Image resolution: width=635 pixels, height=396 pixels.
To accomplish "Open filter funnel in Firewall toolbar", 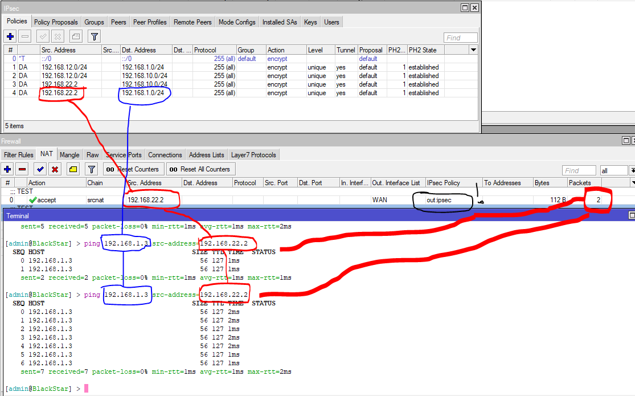I will [x=92, y=169].
